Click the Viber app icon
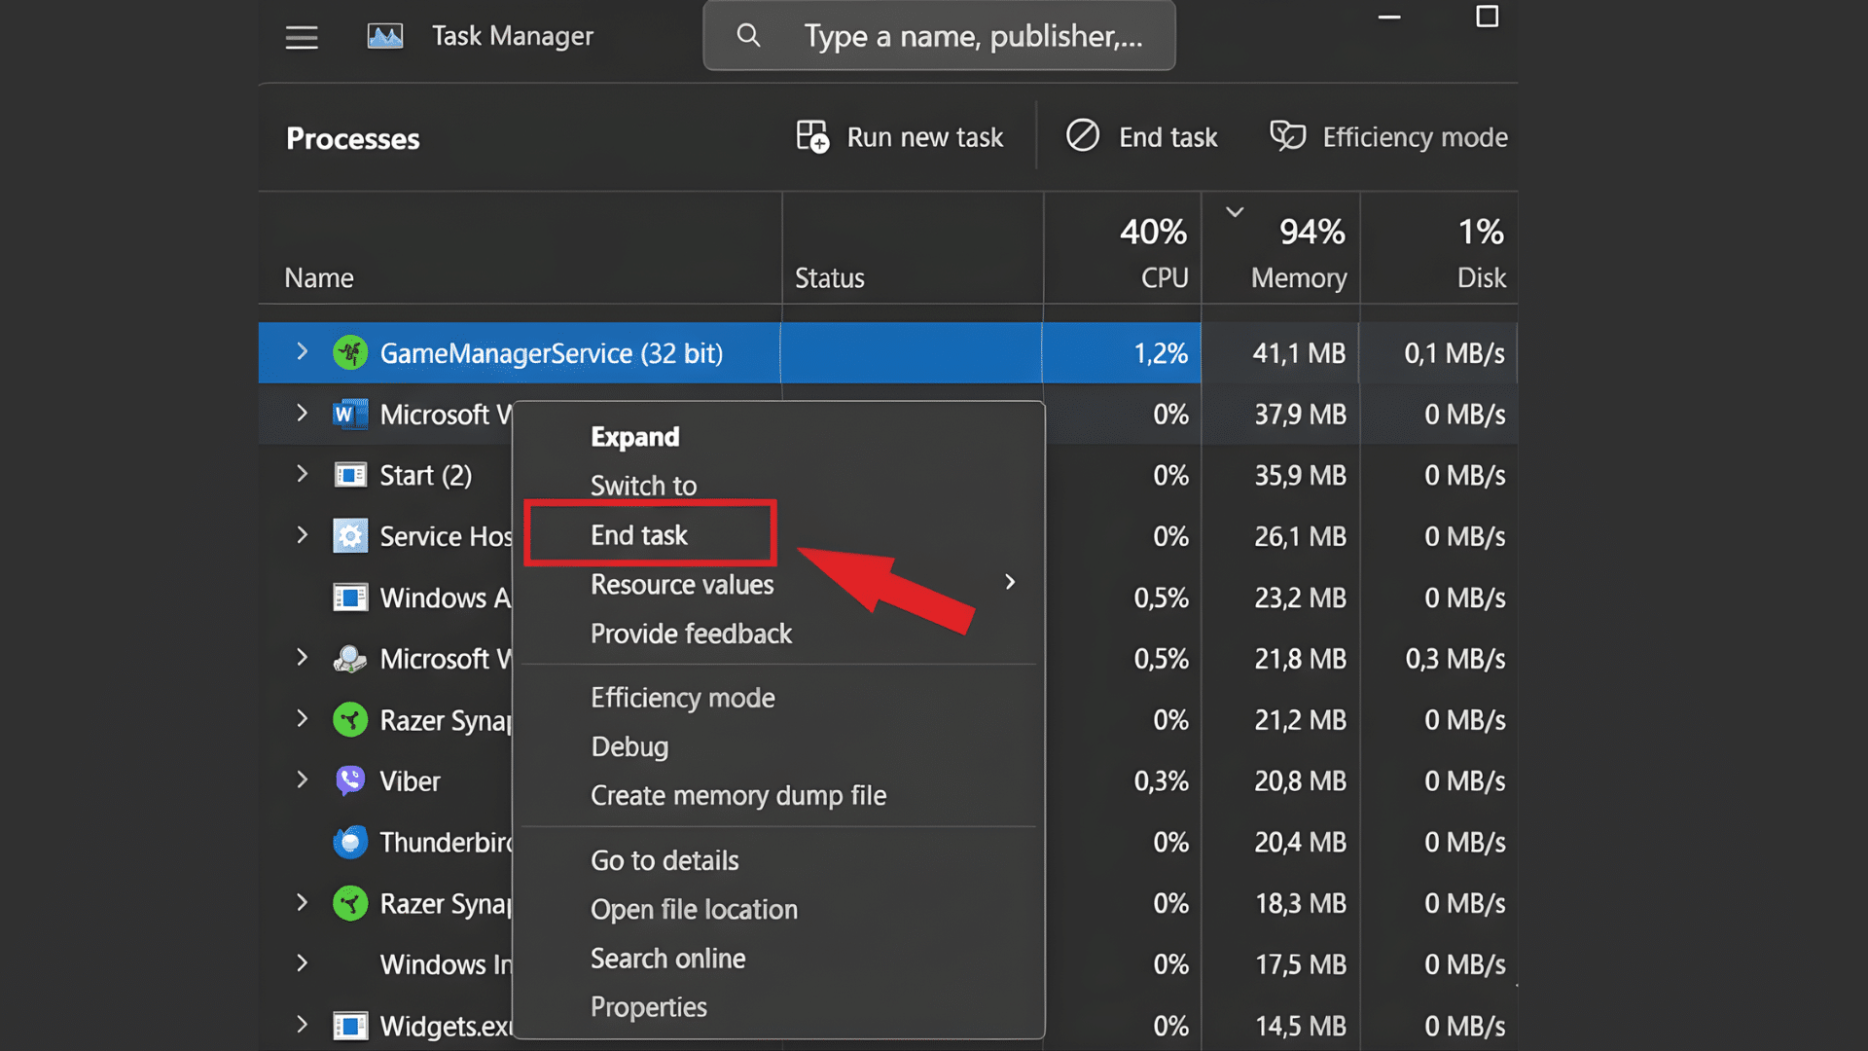This screenshot has width=1868, height=1051. [349, 779]
